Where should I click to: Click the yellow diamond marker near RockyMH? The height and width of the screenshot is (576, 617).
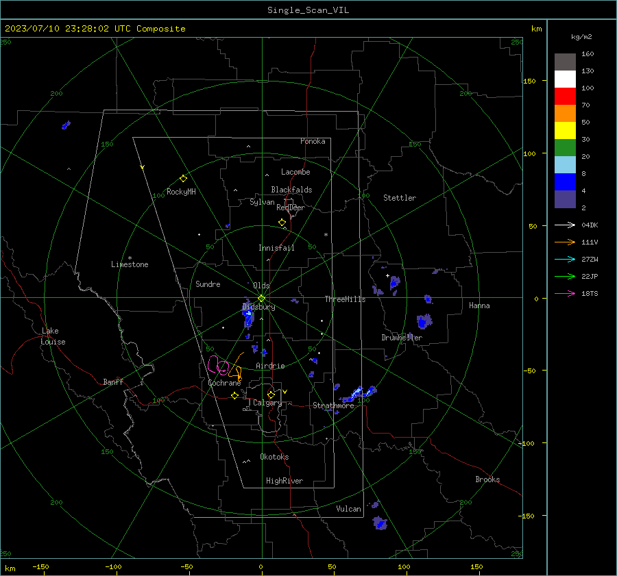tap(183, 179)
